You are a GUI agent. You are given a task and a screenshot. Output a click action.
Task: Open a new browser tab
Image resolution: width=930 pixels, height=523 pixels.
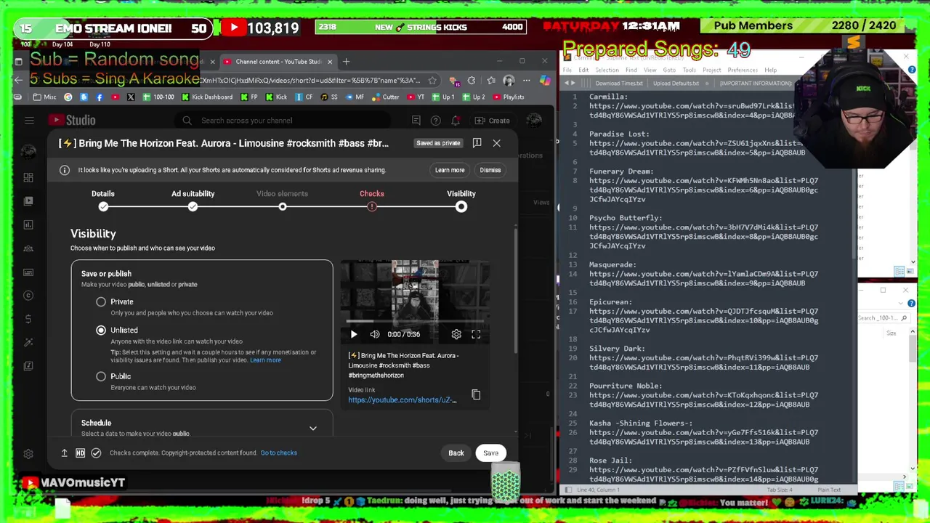(347, 62)
